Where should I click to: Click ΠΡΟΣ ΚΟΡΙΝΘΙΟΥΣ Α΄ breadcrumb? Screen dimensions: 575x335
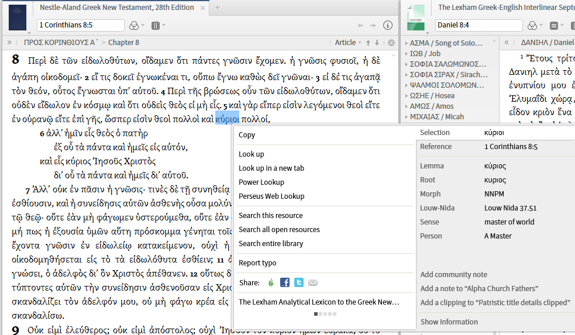click(x=61, y=43)
